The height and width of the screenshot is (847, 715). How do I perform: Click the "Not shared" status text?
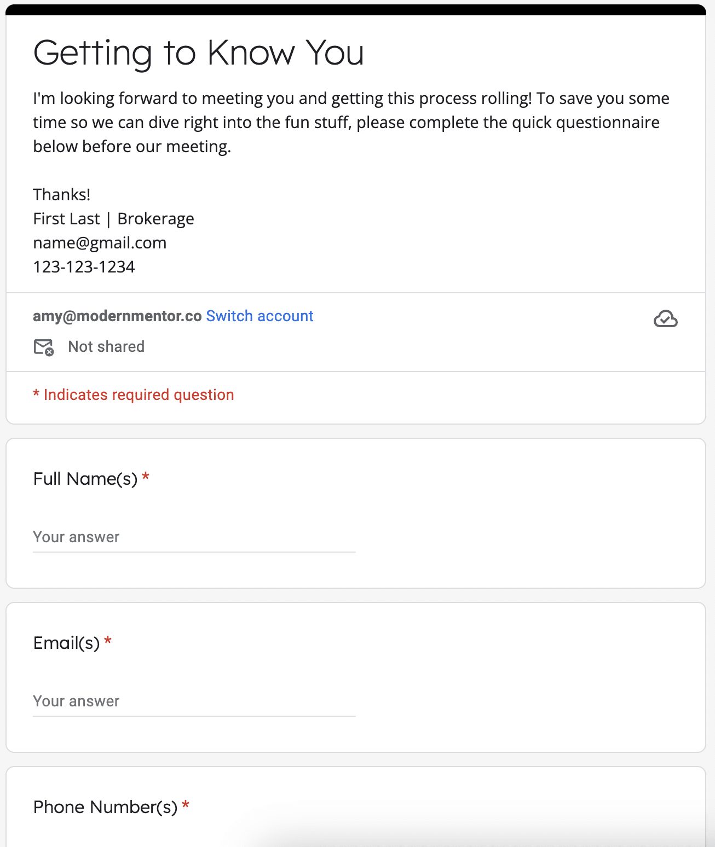(x=106, y=347)
